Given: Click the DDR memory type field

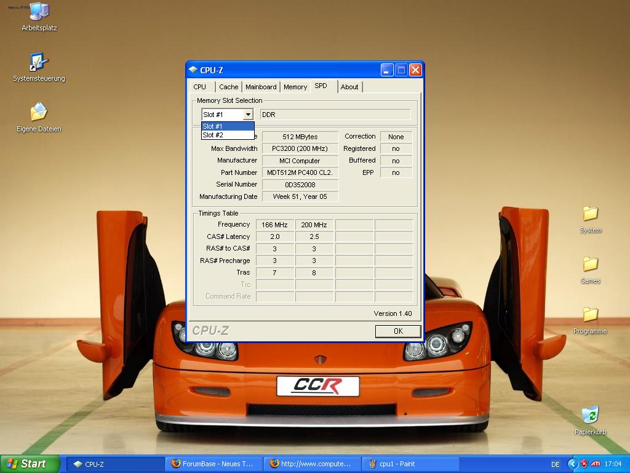Looking at the screenshot, I should pyautogui.click(x=335, y=115).
